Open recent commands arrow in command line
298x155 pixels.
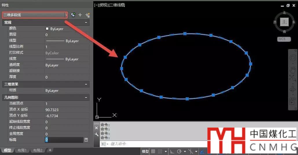107,144
